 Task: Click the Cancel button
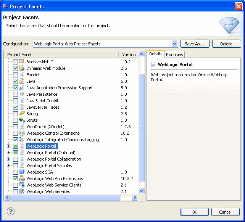pos(225,212)
